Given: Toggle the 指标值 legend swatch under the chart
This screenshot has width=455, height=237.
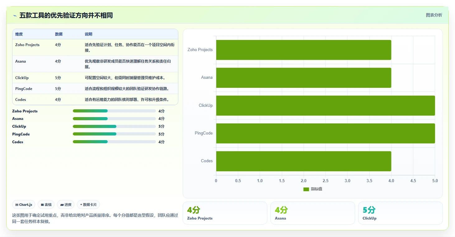Looking at the screenshot, I should 306,189.
